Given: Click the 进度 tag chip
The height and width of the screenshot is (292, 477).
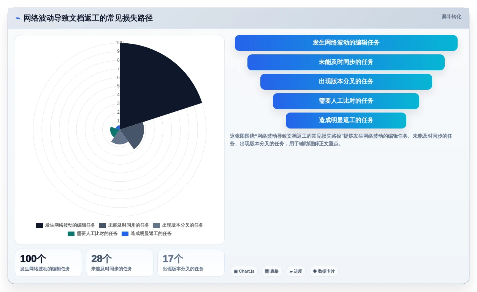Looking at the screenshot, I should (296, 271).
